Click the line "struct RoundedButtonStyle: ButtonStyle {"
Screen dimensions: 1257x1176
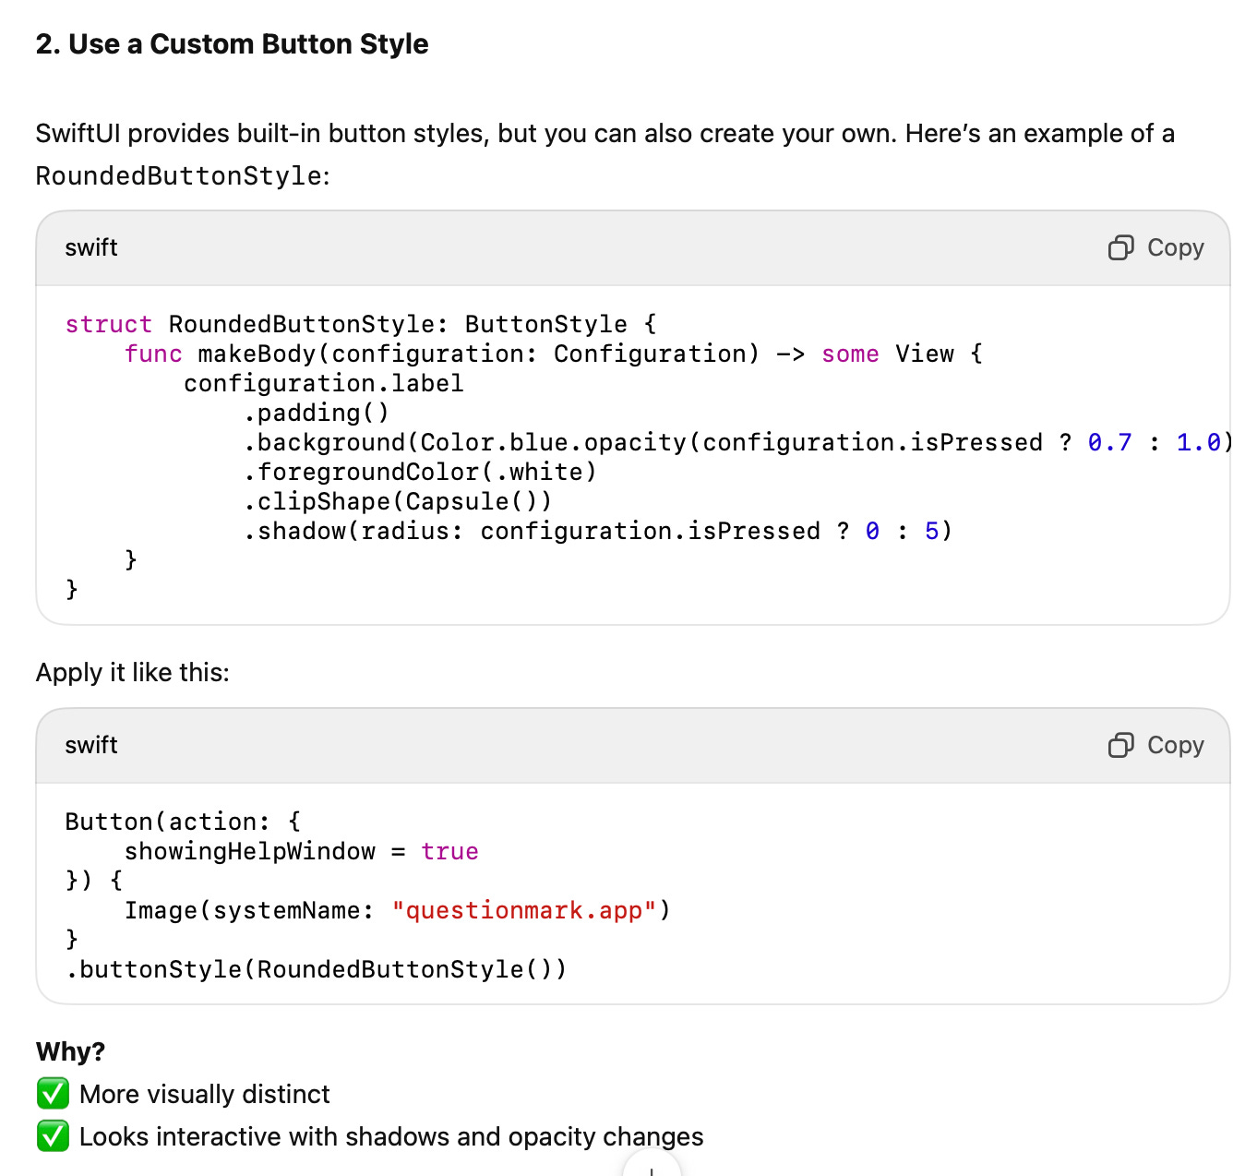[x=361, y=324]
